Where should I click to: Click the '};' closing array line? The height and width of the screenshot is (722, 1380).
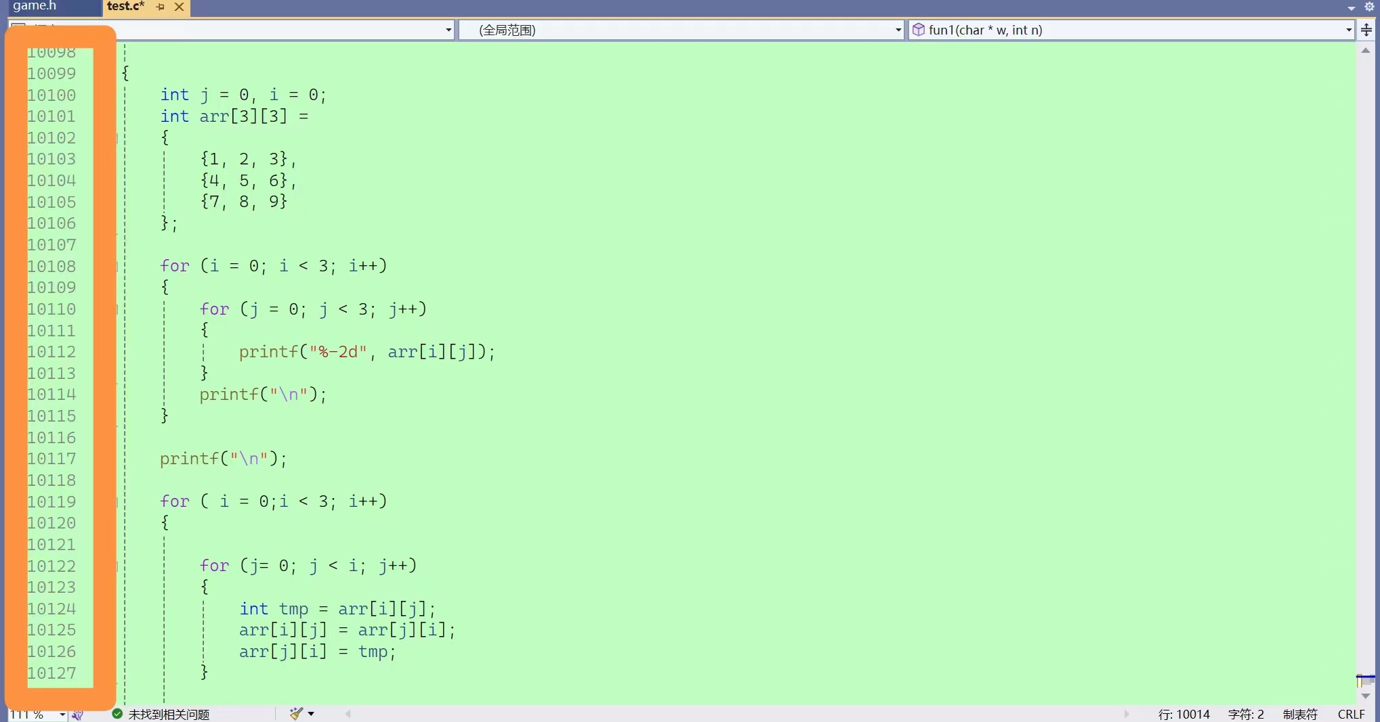[x=169, y=223]
